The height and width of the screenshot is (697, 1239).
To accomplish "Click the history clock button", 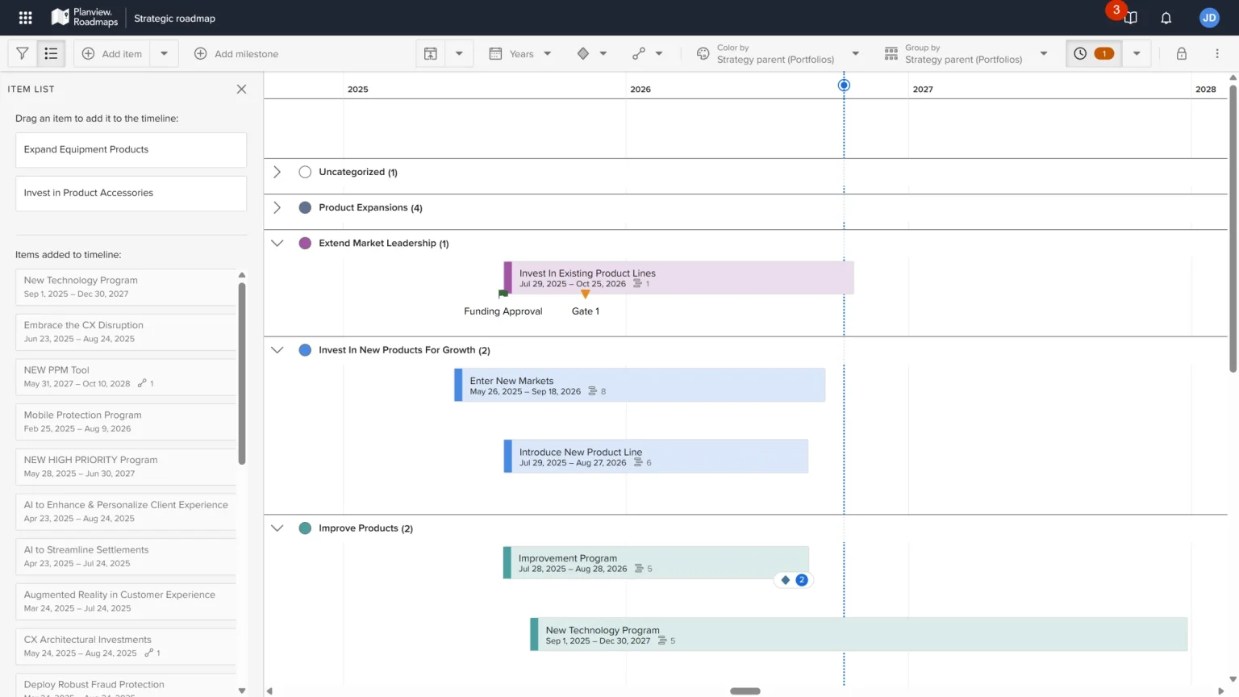I will tap(1094, 53).
